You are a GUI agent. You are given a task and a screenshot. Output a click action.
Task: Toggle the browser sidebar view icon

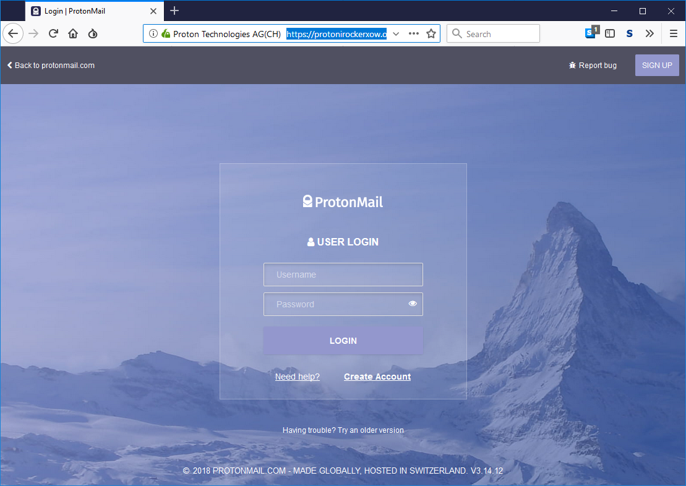610,33
